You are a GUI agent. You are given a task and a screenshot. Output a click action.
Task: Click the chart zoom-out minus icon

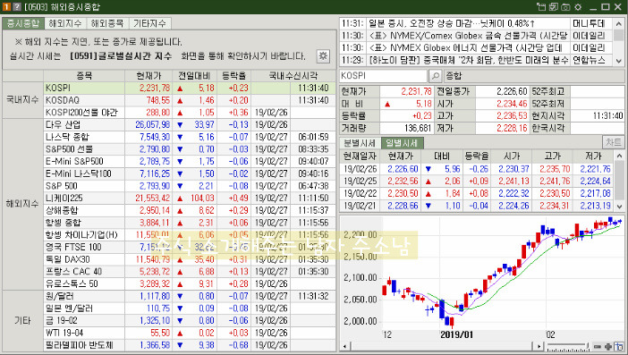point(598,347)
